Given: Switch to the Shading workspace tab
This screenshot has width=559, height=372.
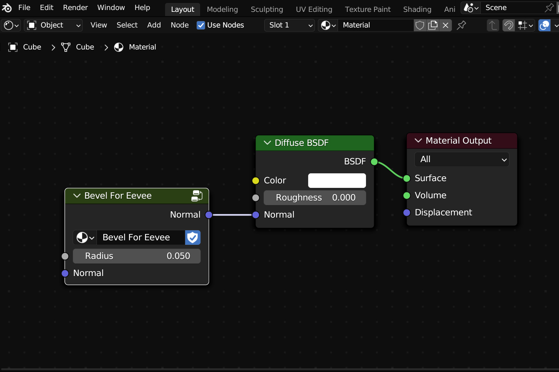Looking at the screenshot, I should pyautogui.click(x=417, y=9).
